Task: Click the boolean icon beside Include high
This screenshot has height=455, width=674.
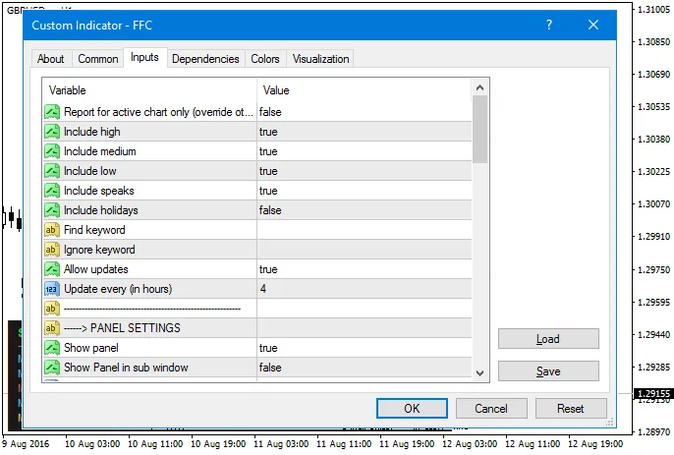Action: click(52, 132)
